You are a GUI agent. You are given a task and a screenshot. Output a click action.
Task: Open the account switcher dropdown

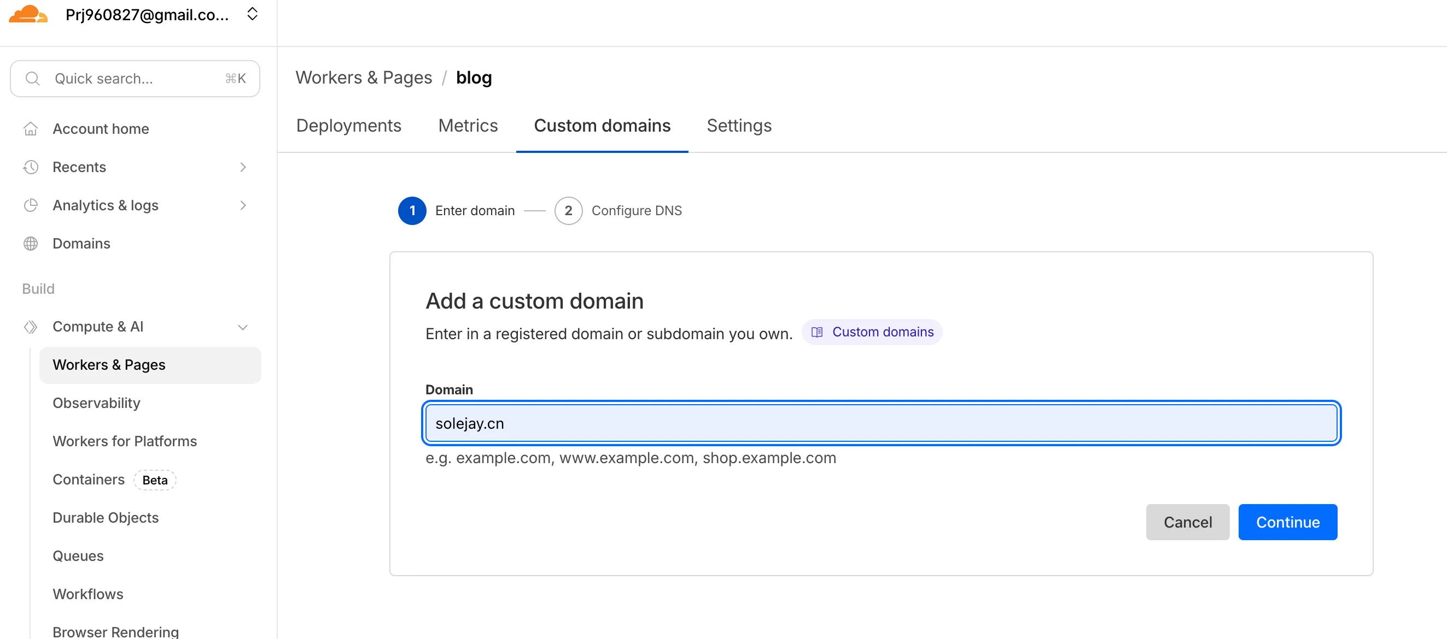click(x=252, y=15)
